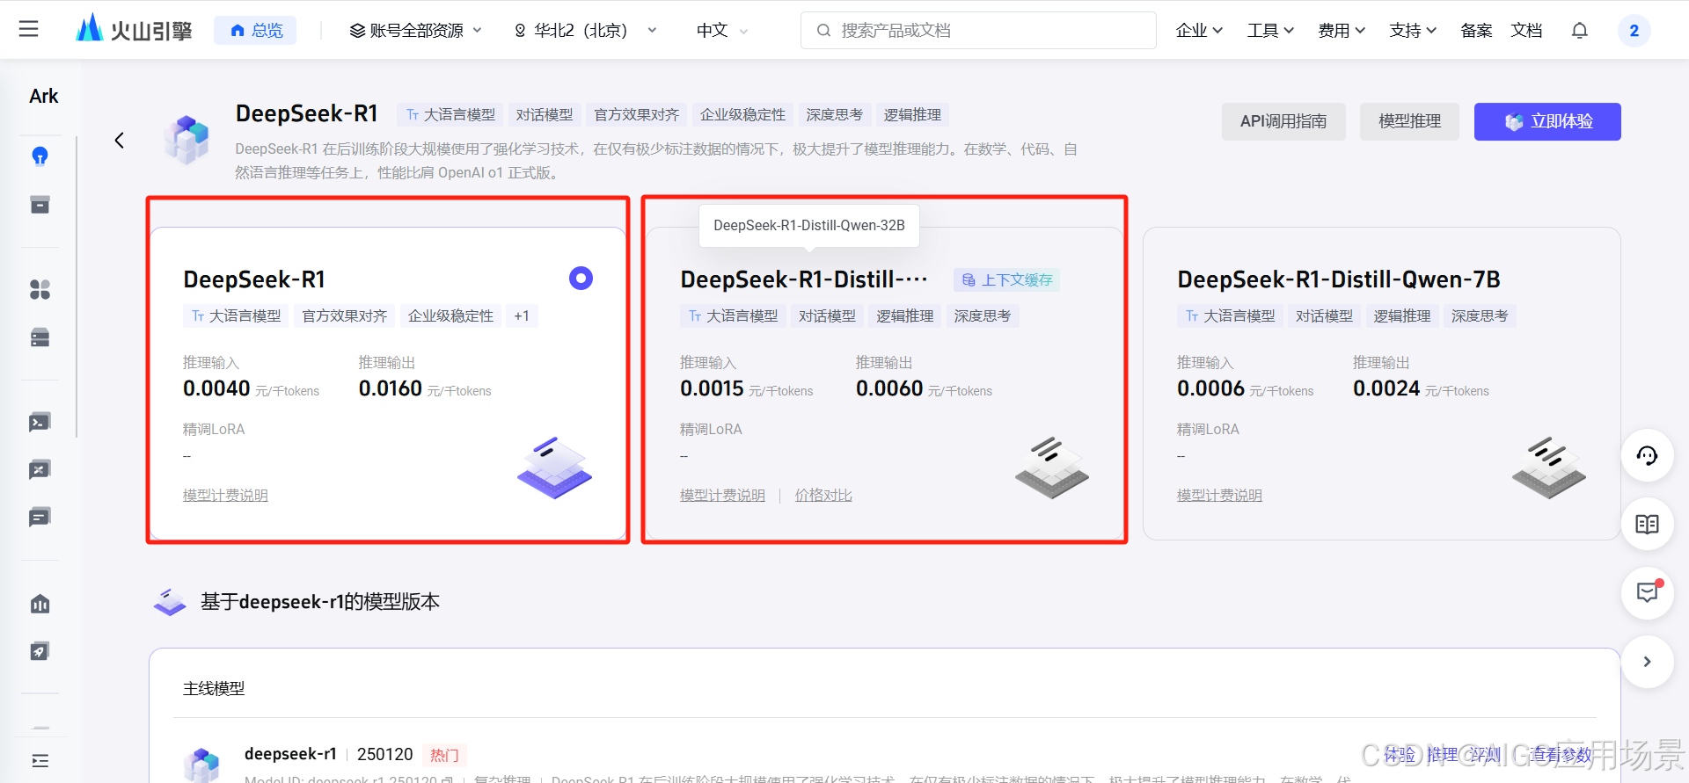Open the feedback message floating button

click(1647, 592)
